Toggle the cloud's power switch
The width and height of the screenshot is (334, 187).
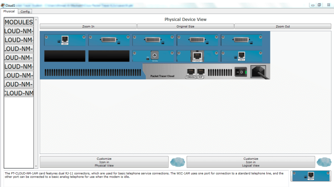click(240, 72)
